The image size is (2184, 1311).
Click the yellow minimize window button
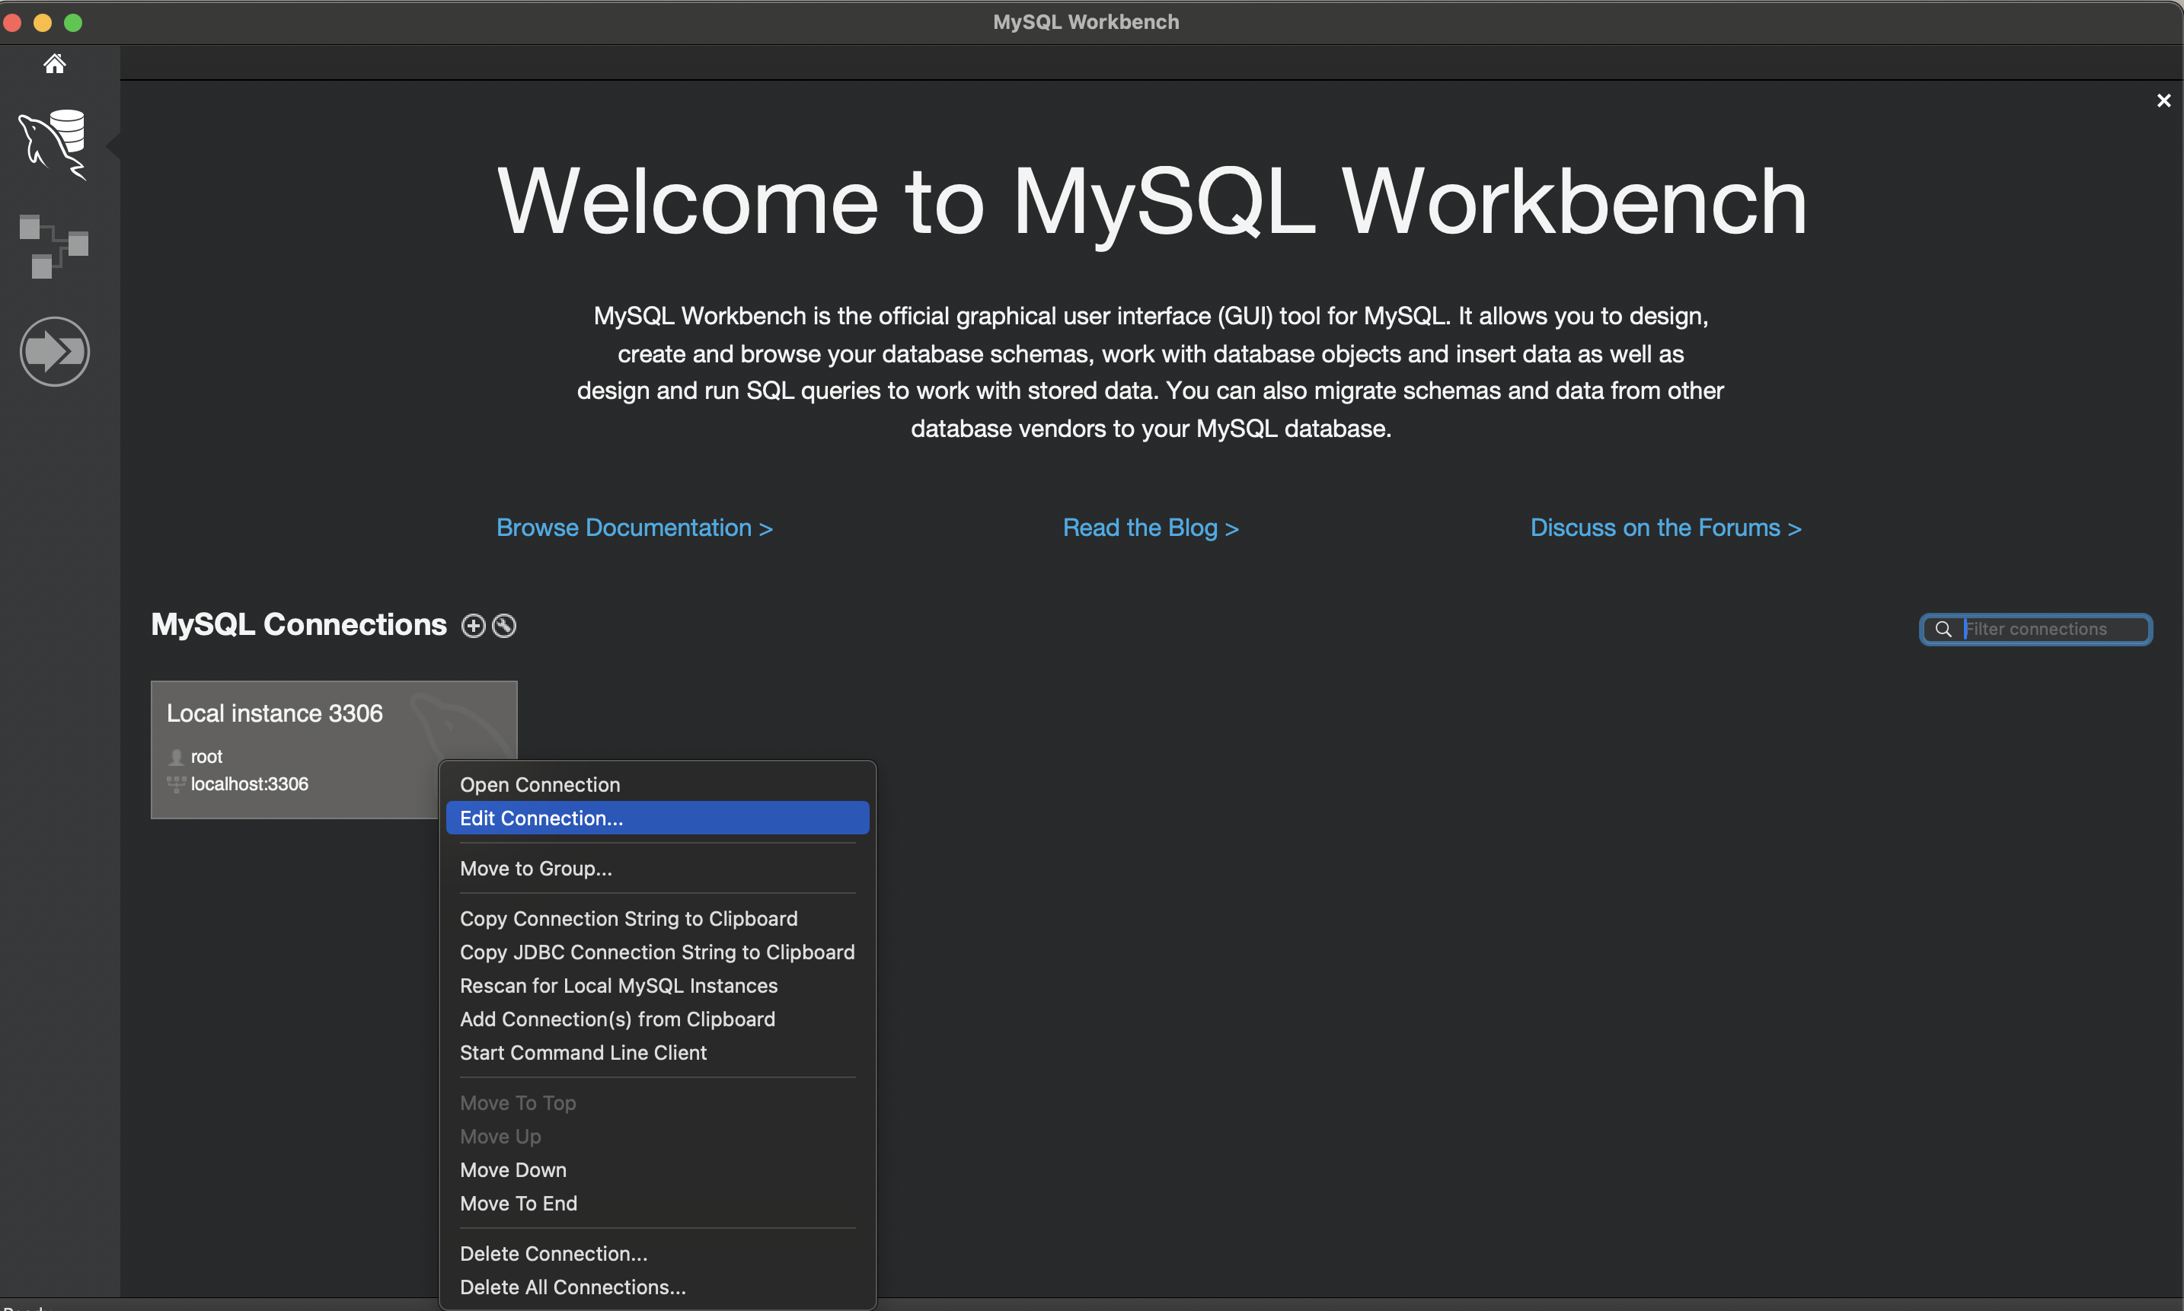click(x=43, y=22)
